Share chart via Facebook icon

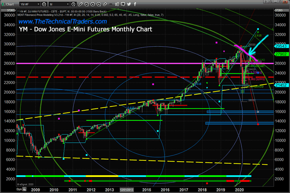135,4
